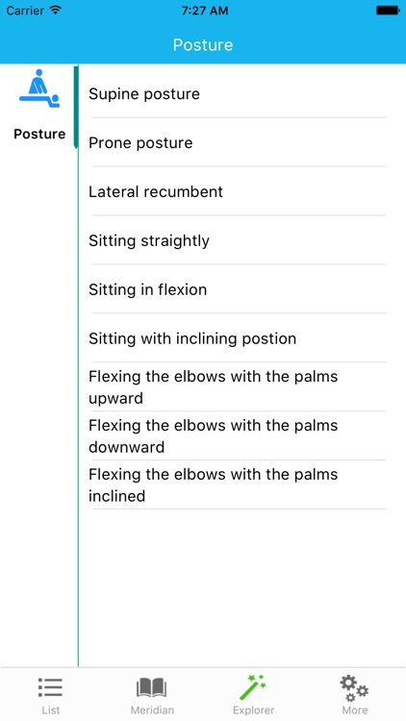Select Sitting in flexion
The image size is (406, 721).
[x=239, y=289]
